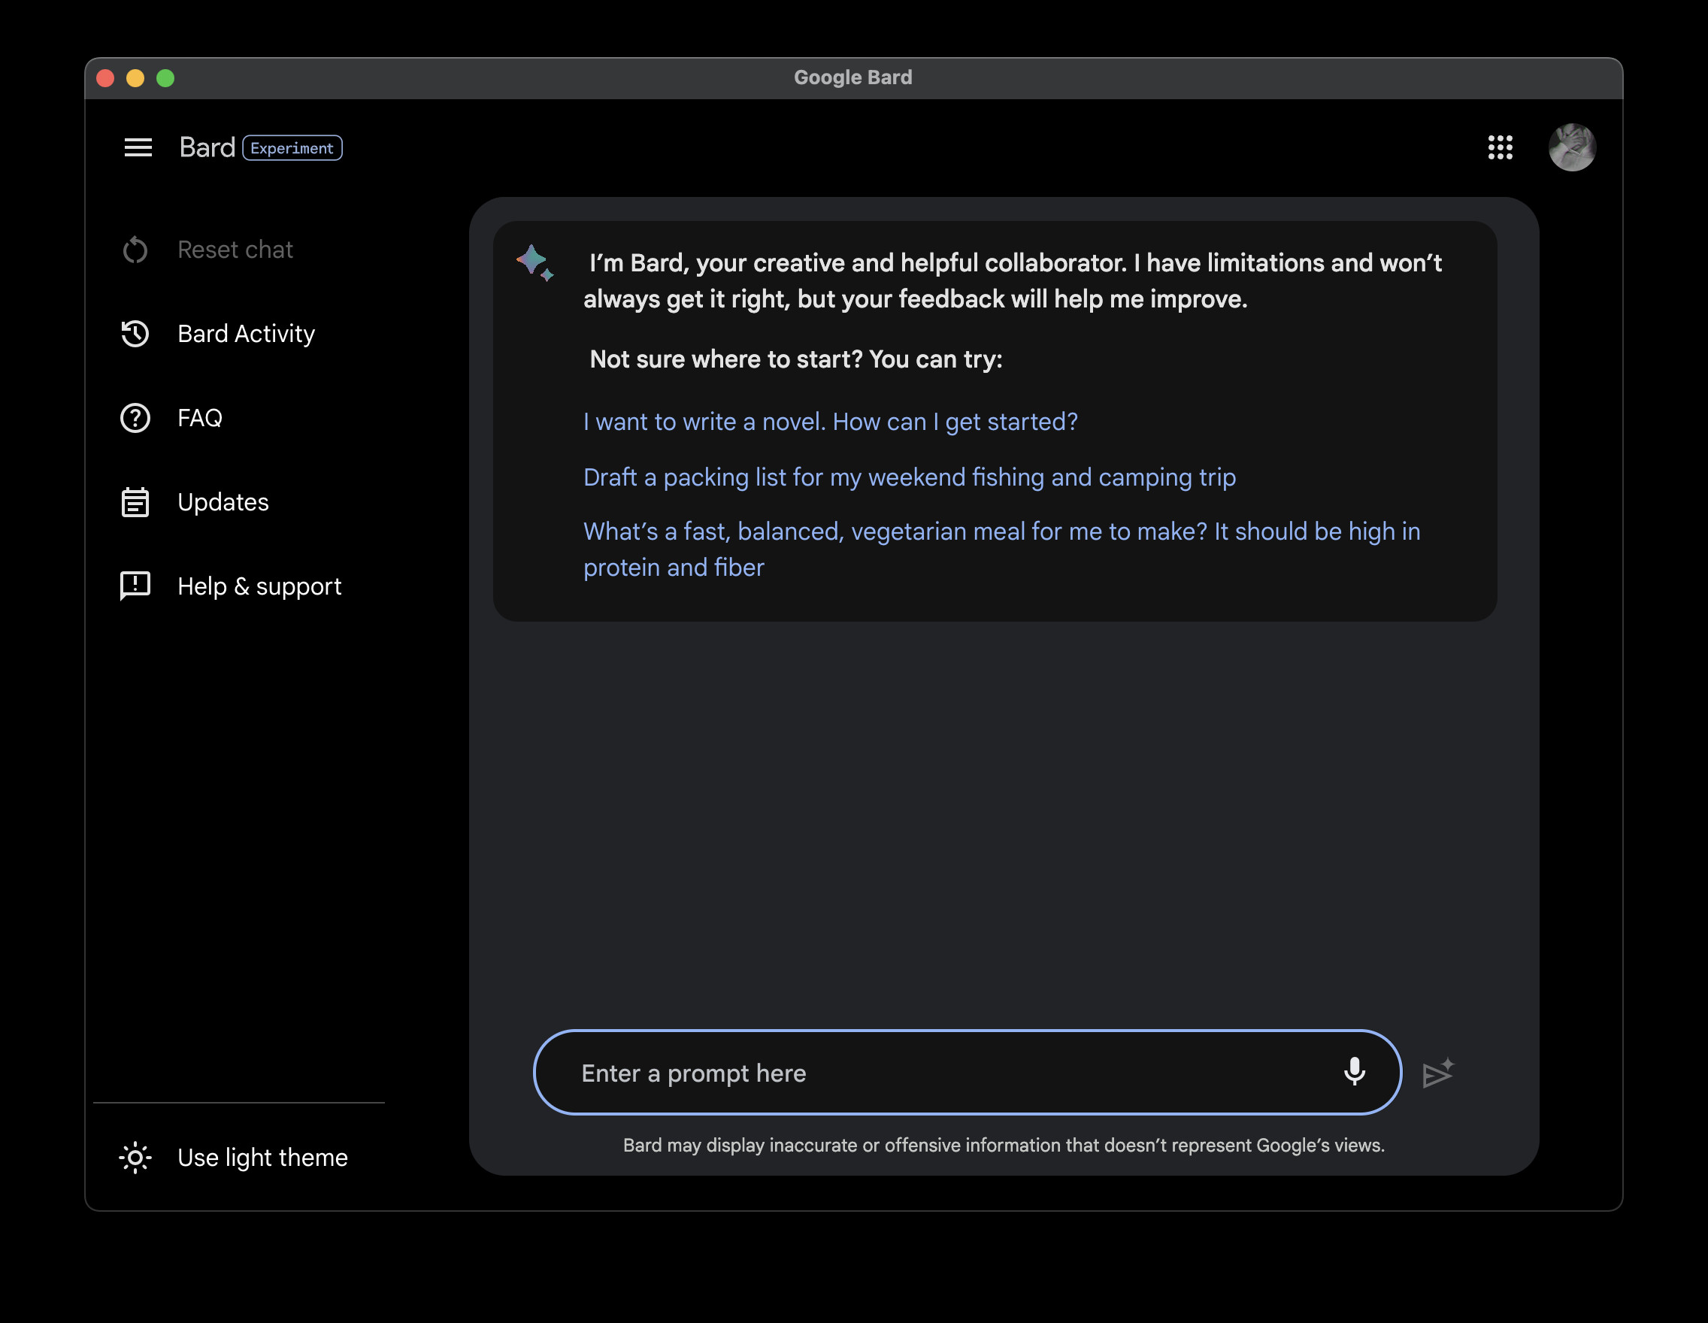Click the Bard sparkle logo in message
1708x1323 pixels.
(x=535, y=263)
